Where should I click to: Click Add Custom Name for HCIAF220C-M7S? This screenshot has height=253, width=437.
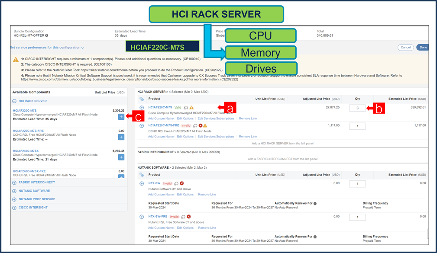[161, 118]
